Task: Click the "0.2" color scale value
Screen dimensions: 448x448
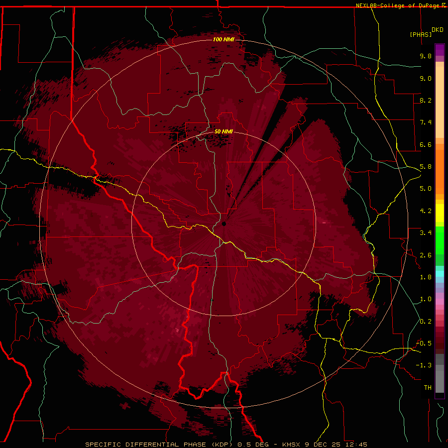Action: tap(426, 322)
